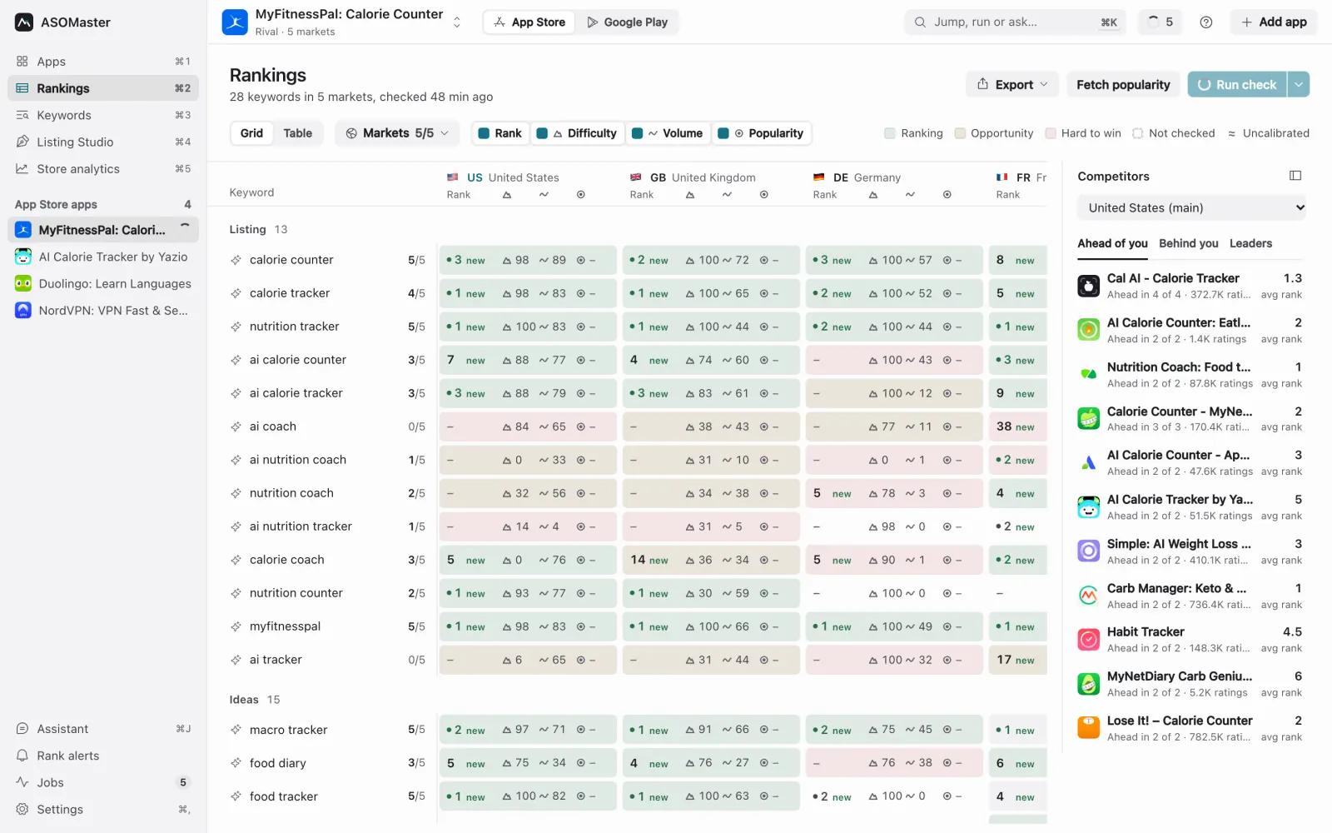Open the Export dropdown
Image resolution: width=1332 pixels, height=833 pixels.
pyautogui.click(x=1012, y=84)
